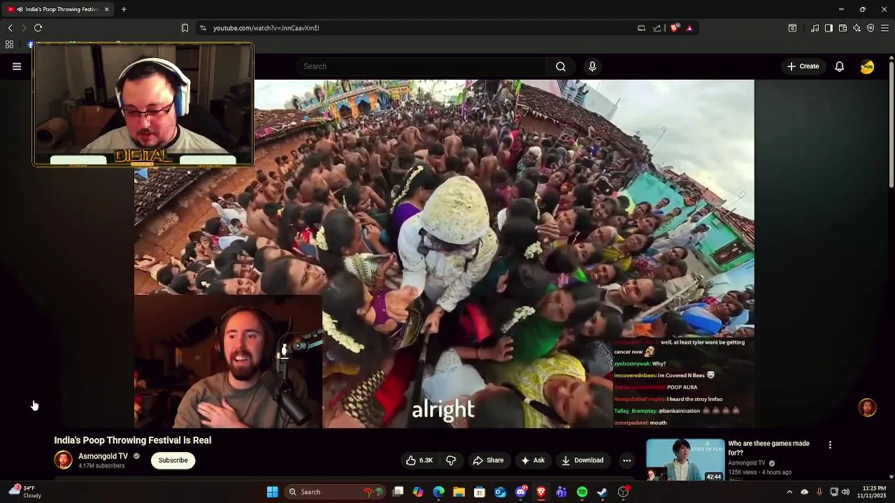Open Discord from the taskbar
This screenshot has height=503, width=895.
[x=520, y=492]
